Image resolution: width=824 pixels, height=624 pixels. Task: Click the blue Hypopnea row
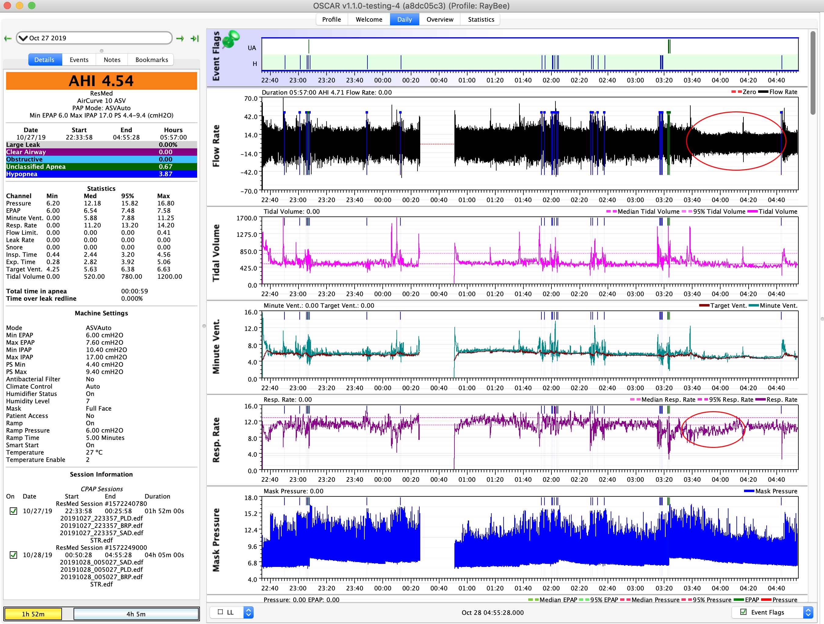[101, 174]
